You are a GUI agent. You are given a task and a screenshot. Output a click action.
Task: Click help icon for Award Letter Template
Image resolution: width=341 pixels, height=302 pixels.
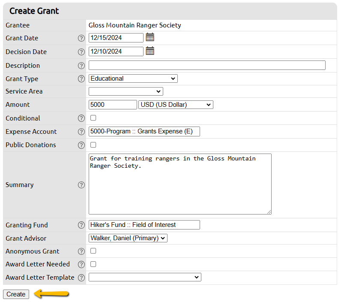click(81, 278)
